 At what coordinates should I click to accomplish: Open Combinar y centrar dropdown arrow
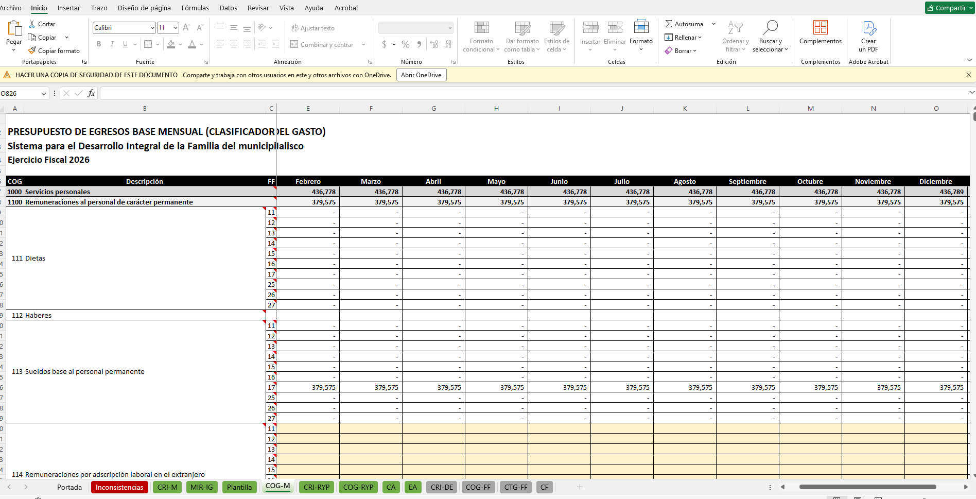363,45
